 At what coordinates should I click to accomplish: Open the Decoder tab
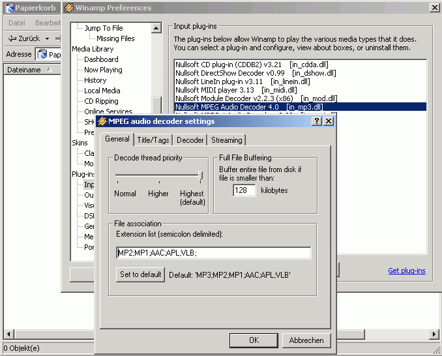coord(190,140)
